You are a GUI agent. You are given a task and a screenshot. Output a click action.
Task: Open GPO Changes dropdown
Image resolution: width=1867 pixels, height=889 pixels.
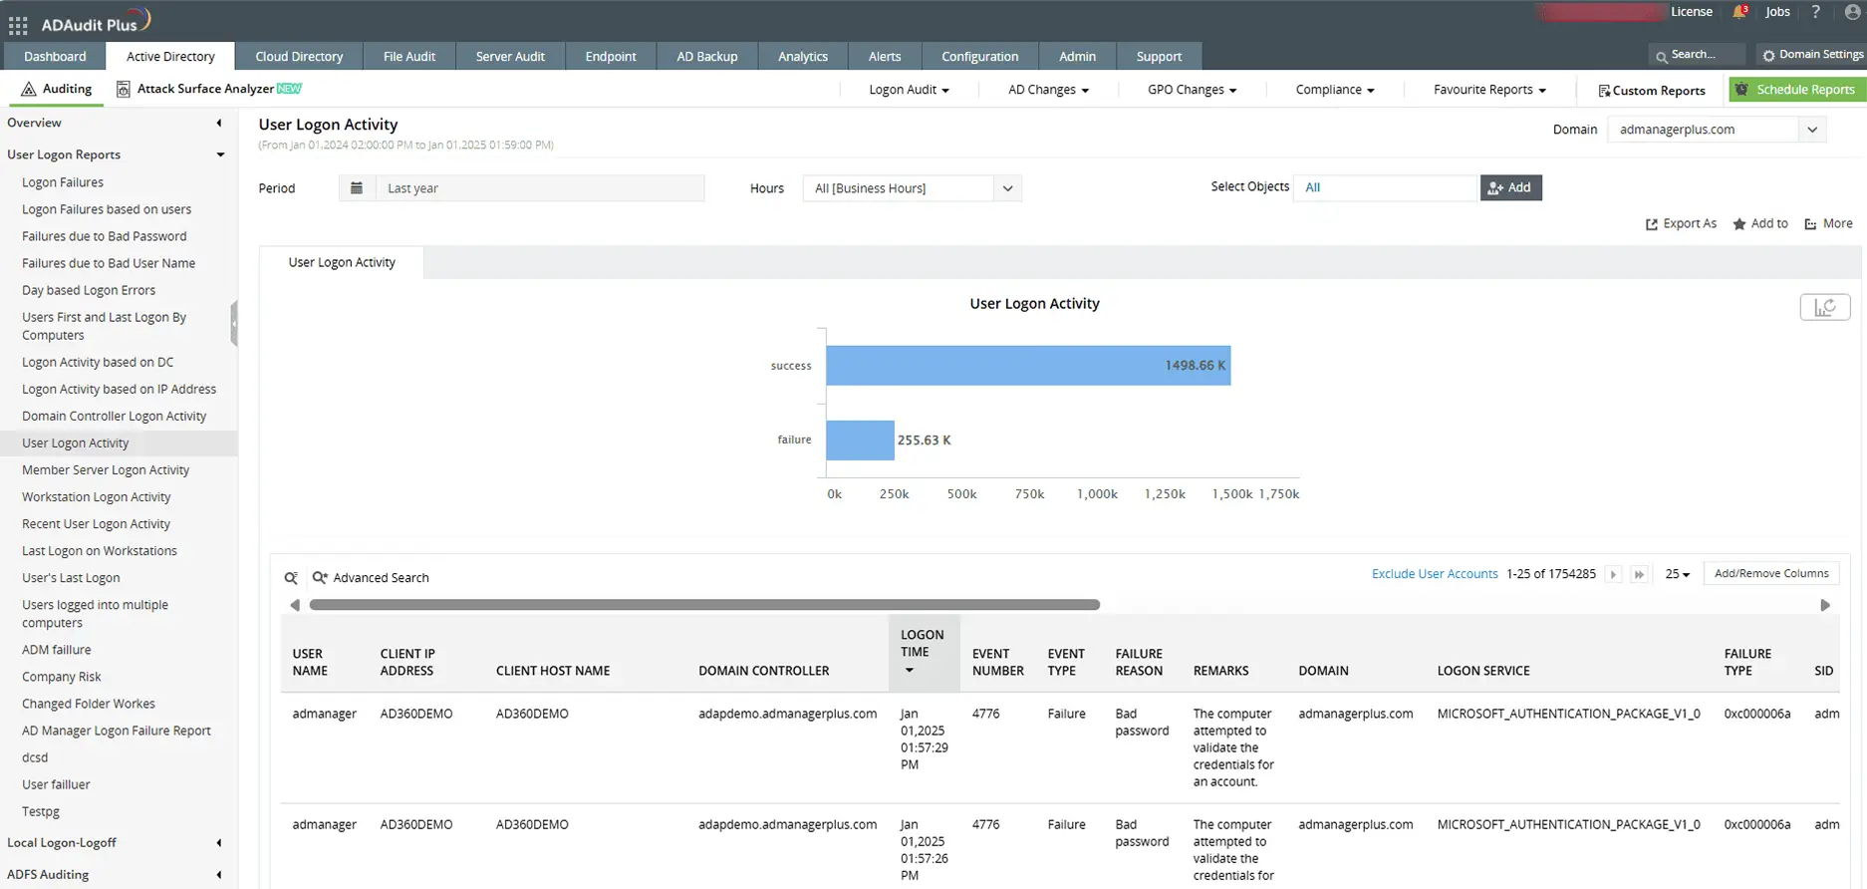[1192, 90]
